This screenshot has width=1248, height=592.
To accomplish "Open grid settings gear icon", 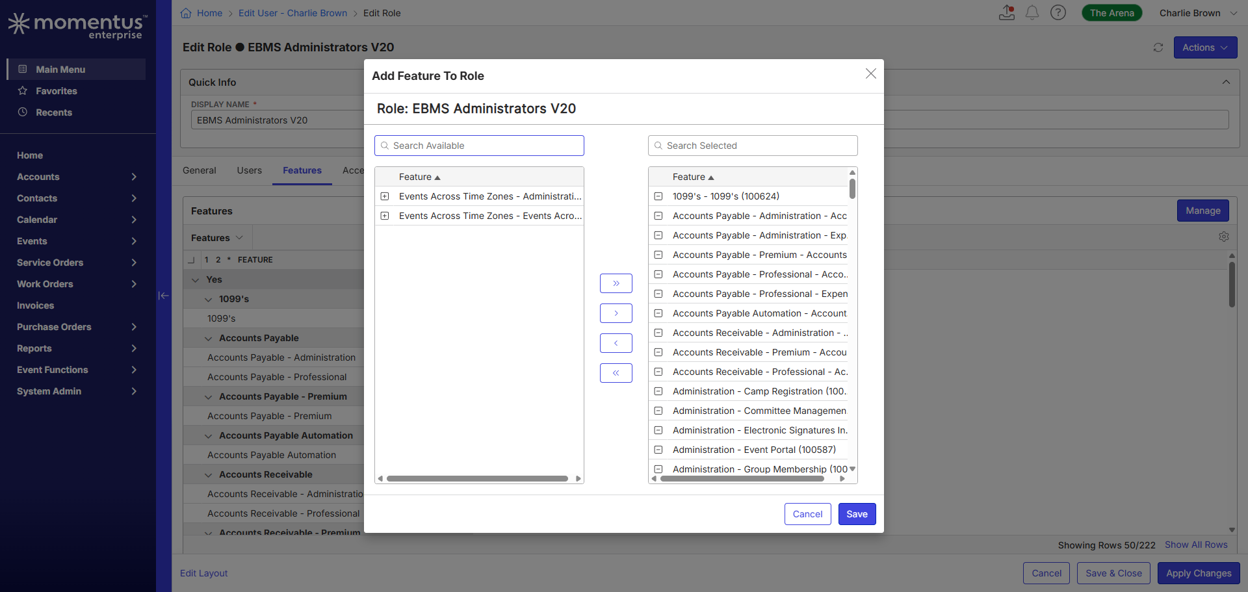I will tap(1224, 237).
